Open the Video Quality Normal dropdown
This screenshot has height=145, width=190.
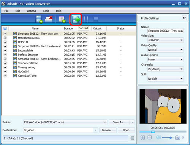click(x=166, y=50)
